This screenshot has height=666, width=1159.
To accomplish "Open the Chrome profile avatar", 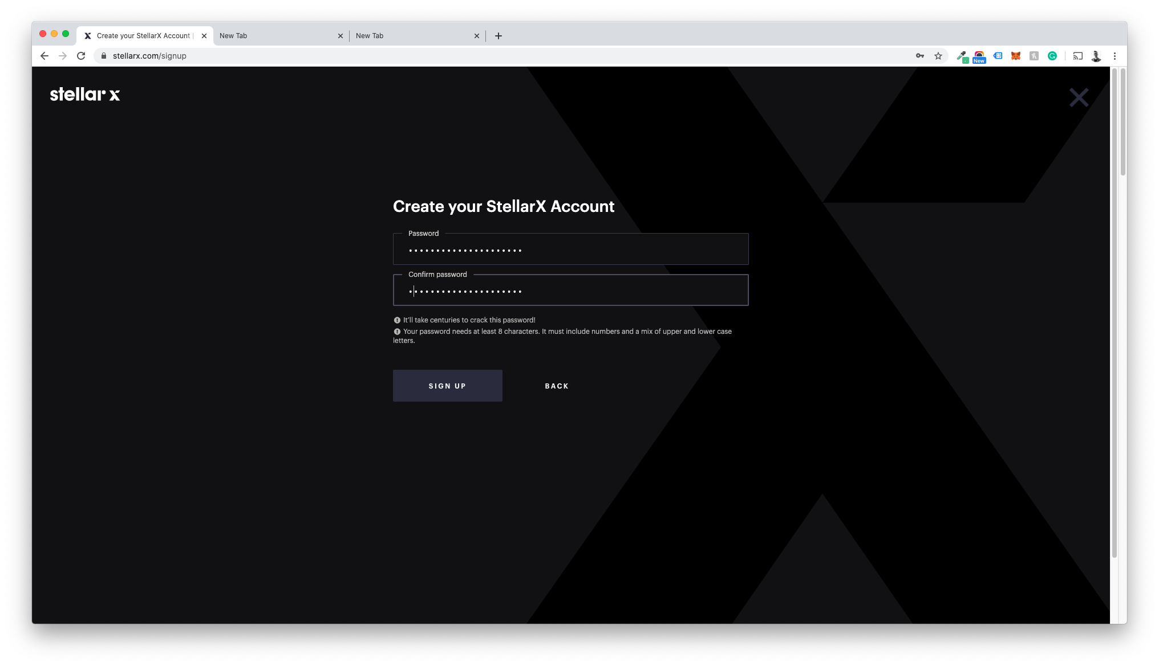I will 1096,56.
